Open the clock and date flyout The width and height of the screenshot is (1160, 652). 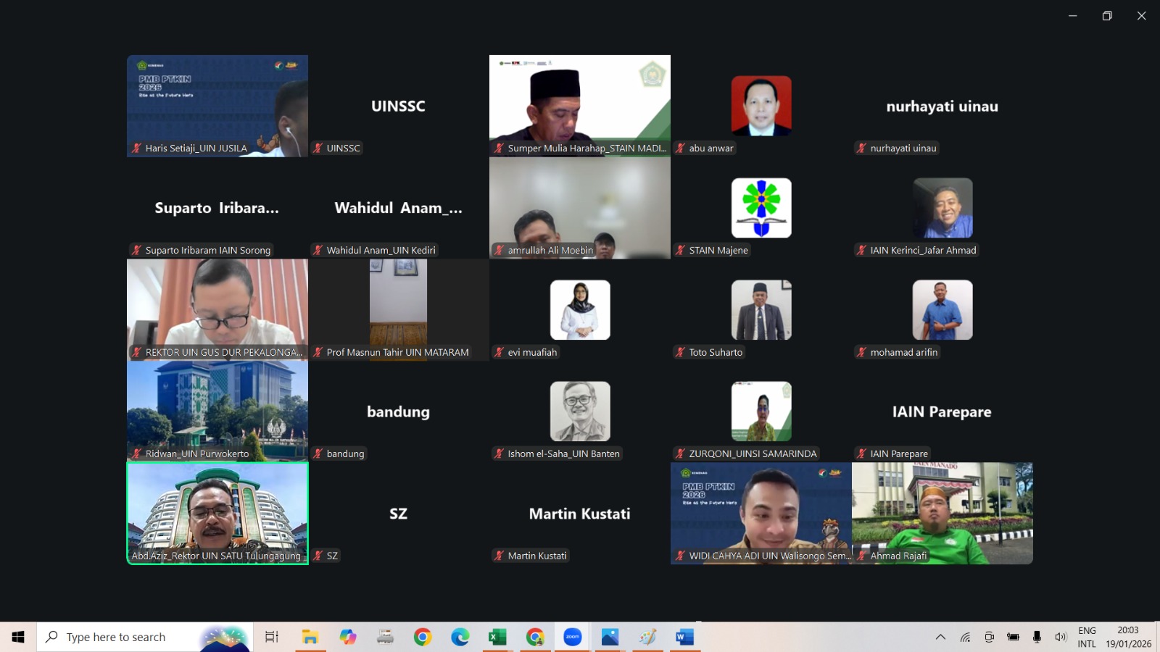(1128, 637)
